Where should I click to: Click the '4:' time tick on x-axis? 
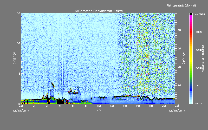click(60, 106)
